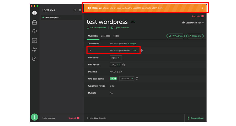Dismiss the orange Heads-up banner
Viewport: 236px width, 126px height.
[202, 8]
